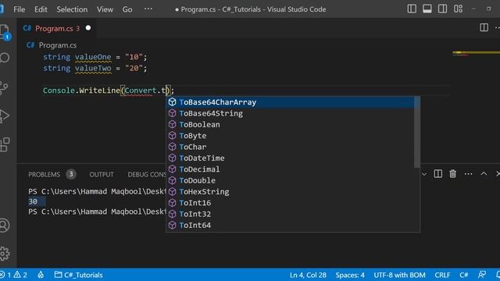500x281 pixels.
Task: Open the launch profile dropdown in the panel
Action: tap(424, 174)
